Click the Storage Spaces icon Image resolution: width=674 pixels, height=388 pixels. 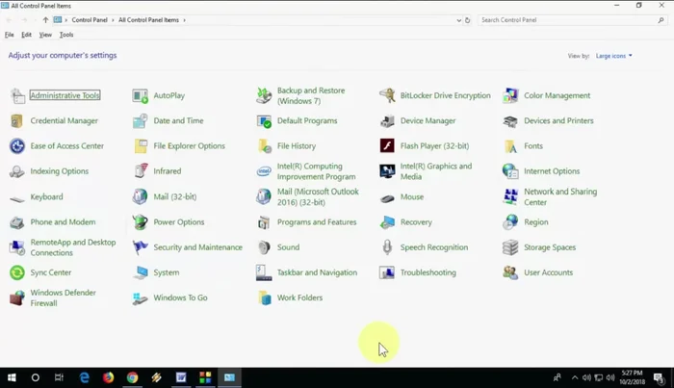(x=510, y=247)
